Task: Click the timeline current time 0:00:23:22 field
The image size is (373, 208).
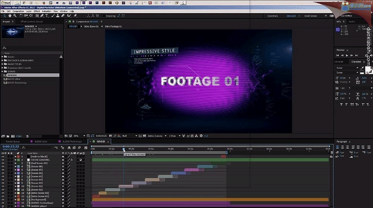Action: pos(11,147)
